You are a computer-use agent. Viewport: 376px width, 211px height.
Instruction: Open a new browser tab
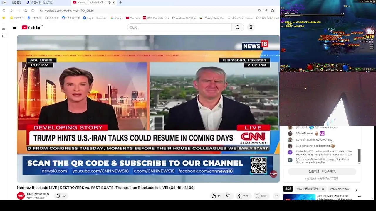120,2
